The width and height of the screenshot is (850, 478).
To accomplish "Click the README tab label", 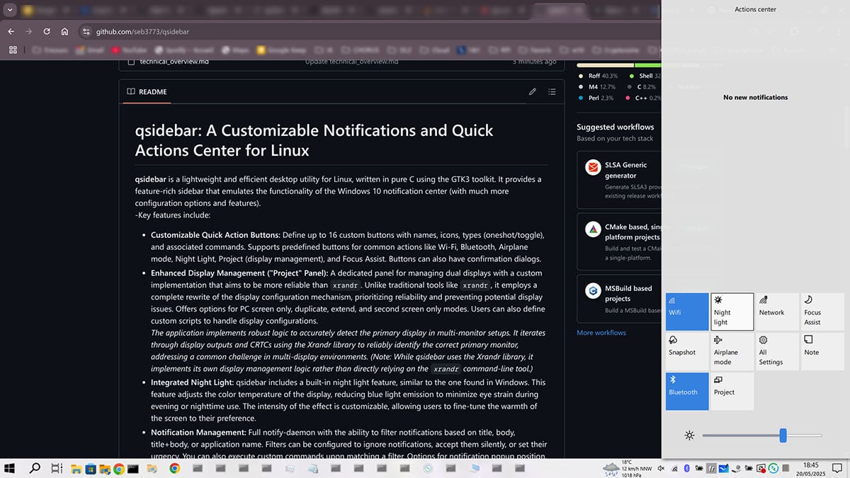I will pyautogui.click(x=147, y=92).
